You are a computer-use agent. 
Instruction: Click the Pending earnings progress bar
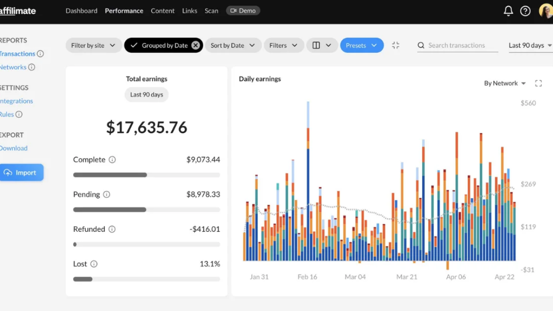coord(147,210)
